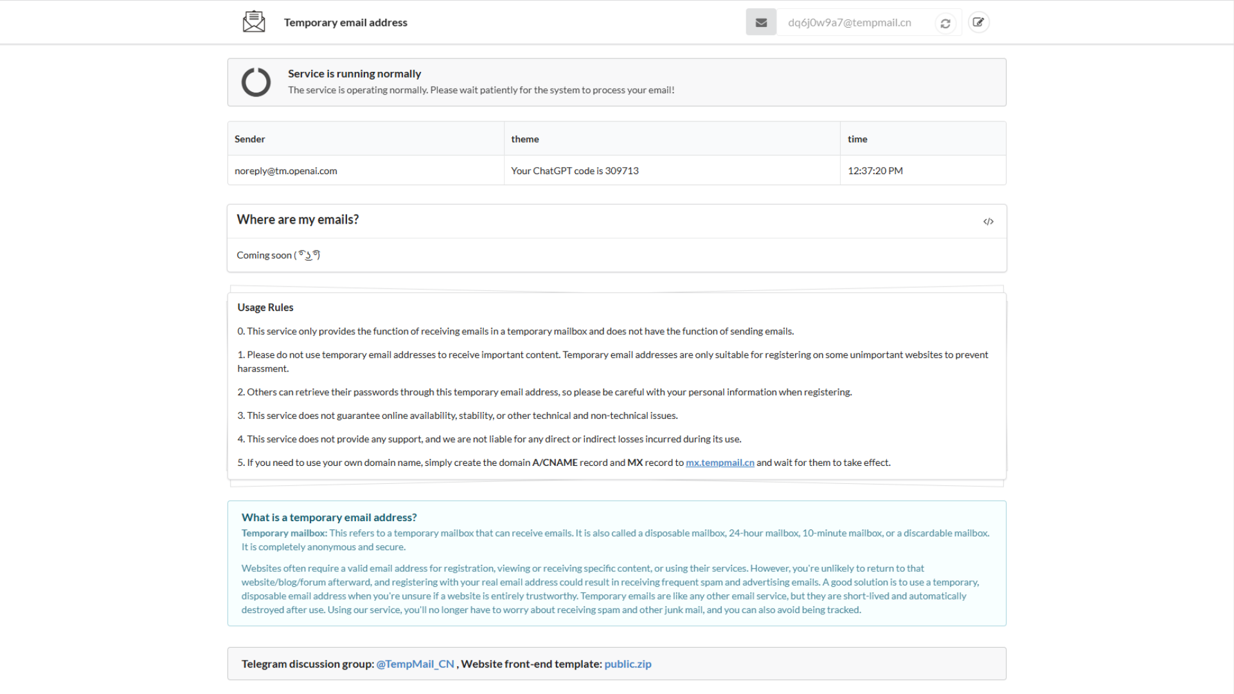Click the code brackets icon in the emails panel
Viewport: 1234px width, 694px height.
tap(988, 222)
